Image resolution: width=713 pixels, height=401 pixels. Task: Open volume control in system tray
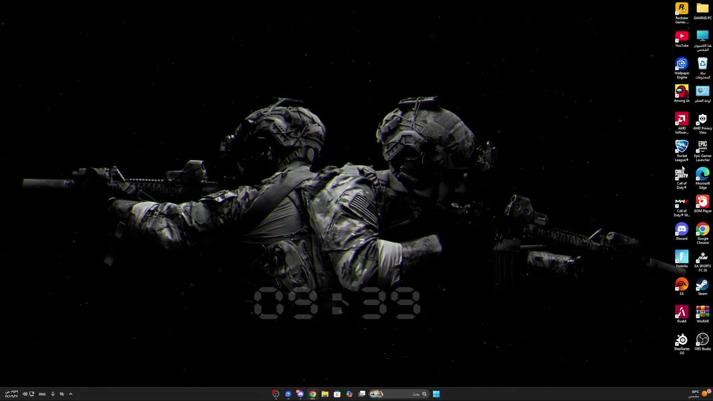coord(25,394)
